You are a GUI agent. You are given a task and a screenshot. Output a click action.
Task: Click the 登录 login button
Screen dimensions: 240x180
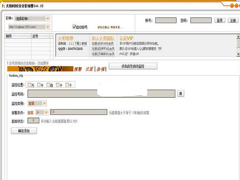[x=220, y=20]
